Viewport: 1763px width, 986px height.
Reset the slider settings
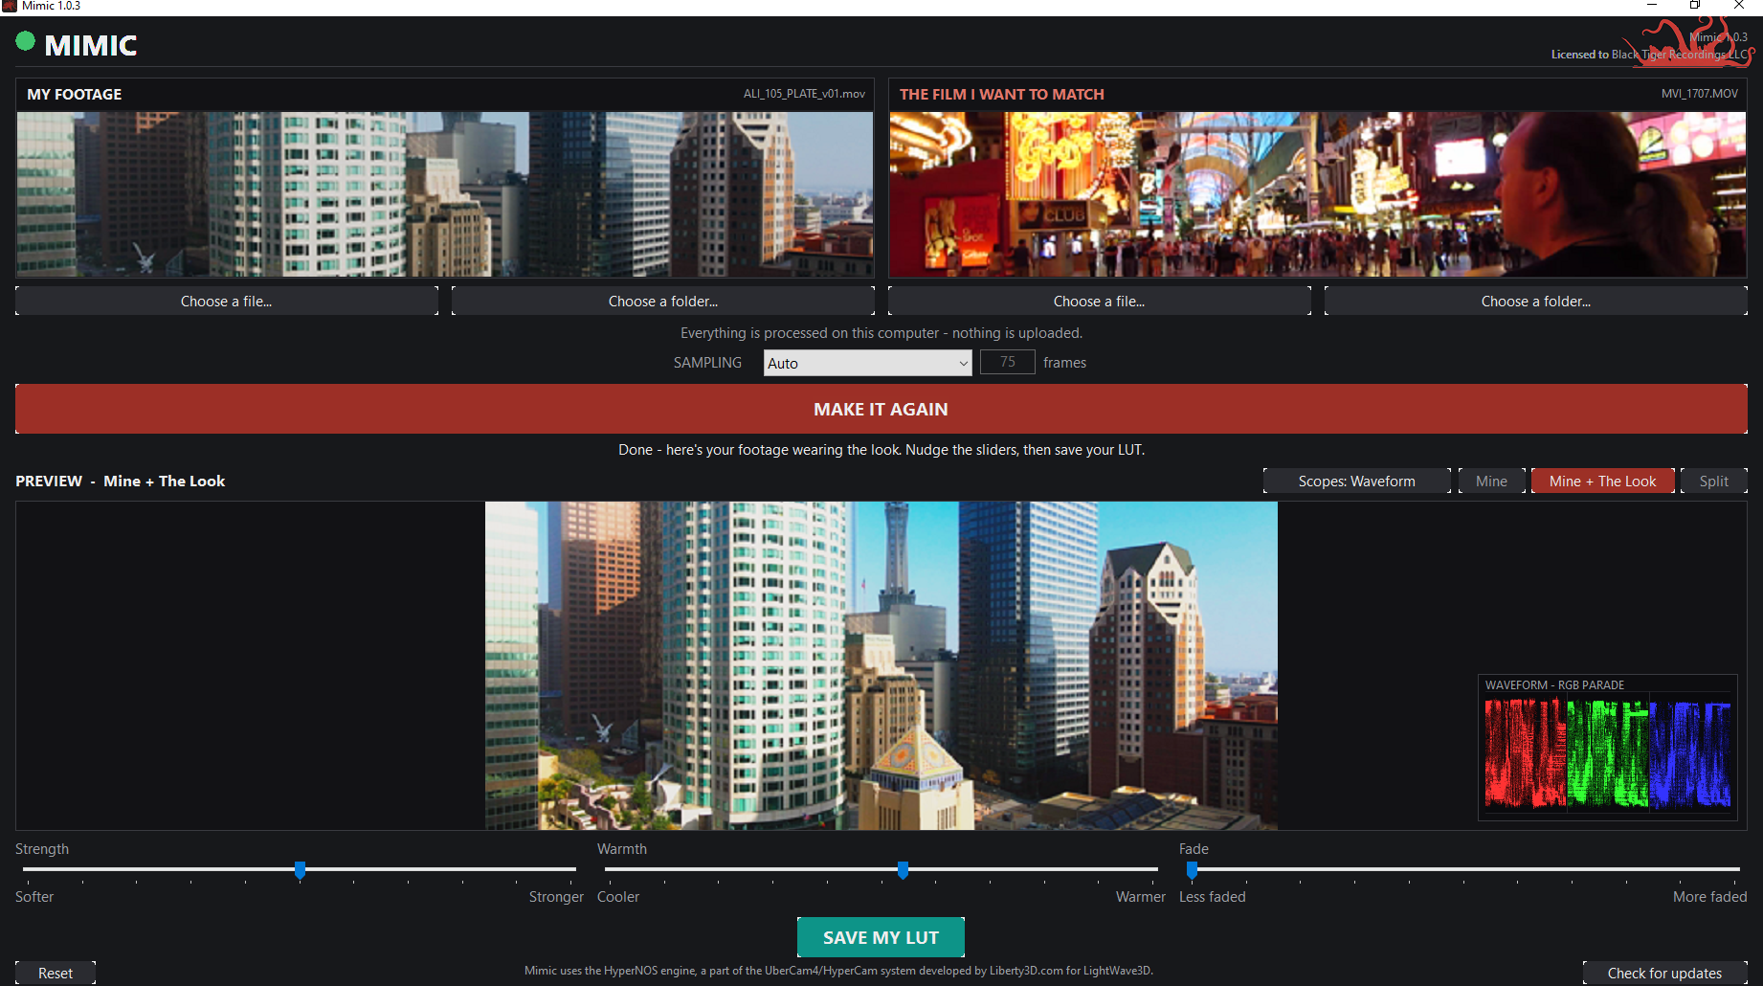tap(56, 973)
